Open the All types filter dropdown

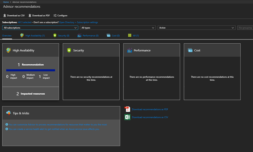(118, 28)
